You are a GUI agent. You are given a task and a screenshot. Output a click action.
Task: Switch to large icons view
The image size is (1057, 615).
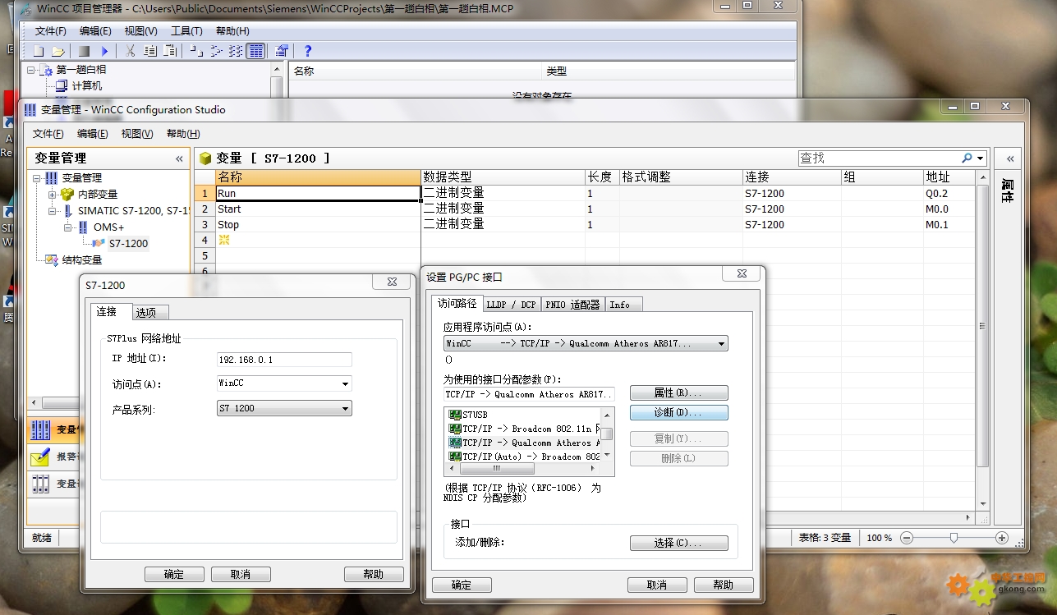(x=196, y=51)
